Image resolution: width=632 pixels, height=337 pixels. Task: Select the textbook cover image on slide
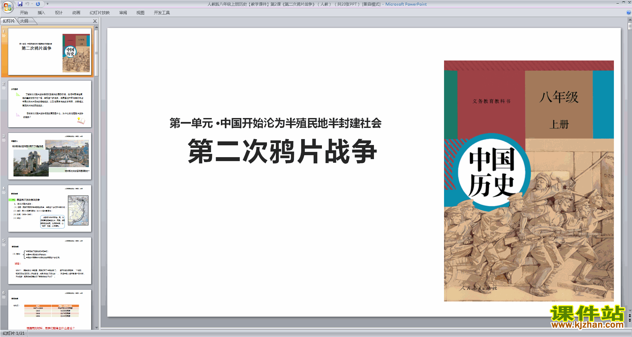click(529, 181)
